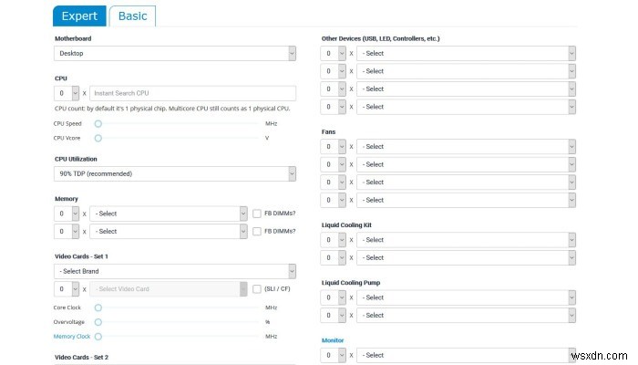Click the CPU Speed slider handle
The height and width of the screenshot is (365, 638).
pyautogui.click(x=98, y=123)
